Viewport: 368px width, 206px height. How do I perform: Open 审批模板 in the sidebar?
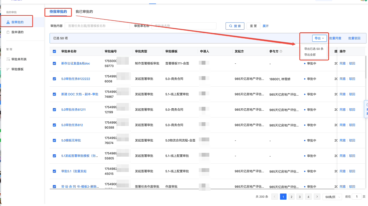click(x=17, y=69)
